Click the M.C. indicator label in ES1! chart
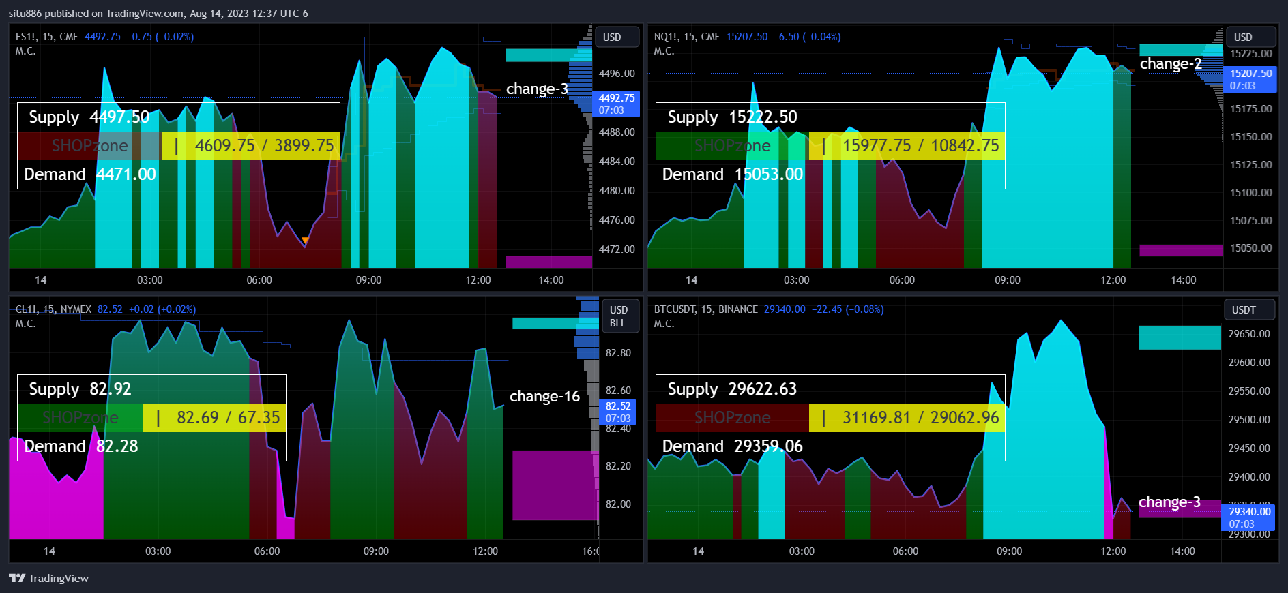 coord(25,51)
